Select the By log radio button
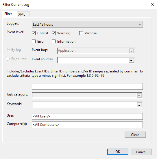Screen dimensions: 157x159 pyautogui.click(x=8, y=50)
